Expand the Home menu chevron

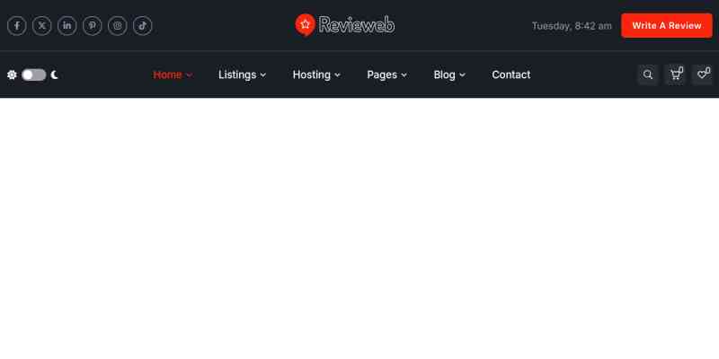(189, 75)
